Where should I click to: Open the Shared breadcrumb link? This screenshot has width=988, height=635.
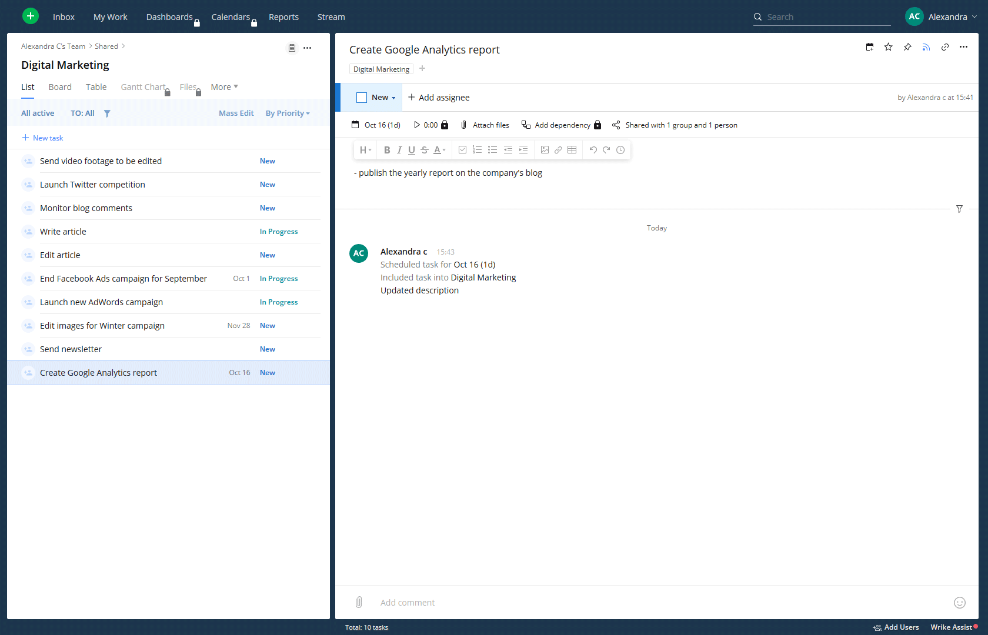click(x=106, y=46)
